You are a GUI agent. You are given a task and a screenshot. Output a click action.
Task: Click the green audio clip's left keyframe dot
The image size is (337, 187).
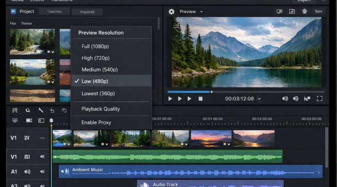(x=55, y=157)
